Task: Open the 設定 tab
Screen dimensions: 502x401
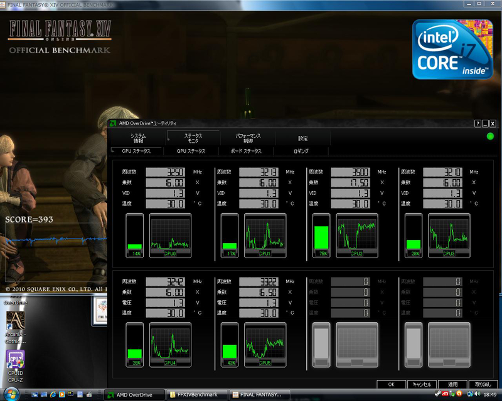Action: coord(303,138)
